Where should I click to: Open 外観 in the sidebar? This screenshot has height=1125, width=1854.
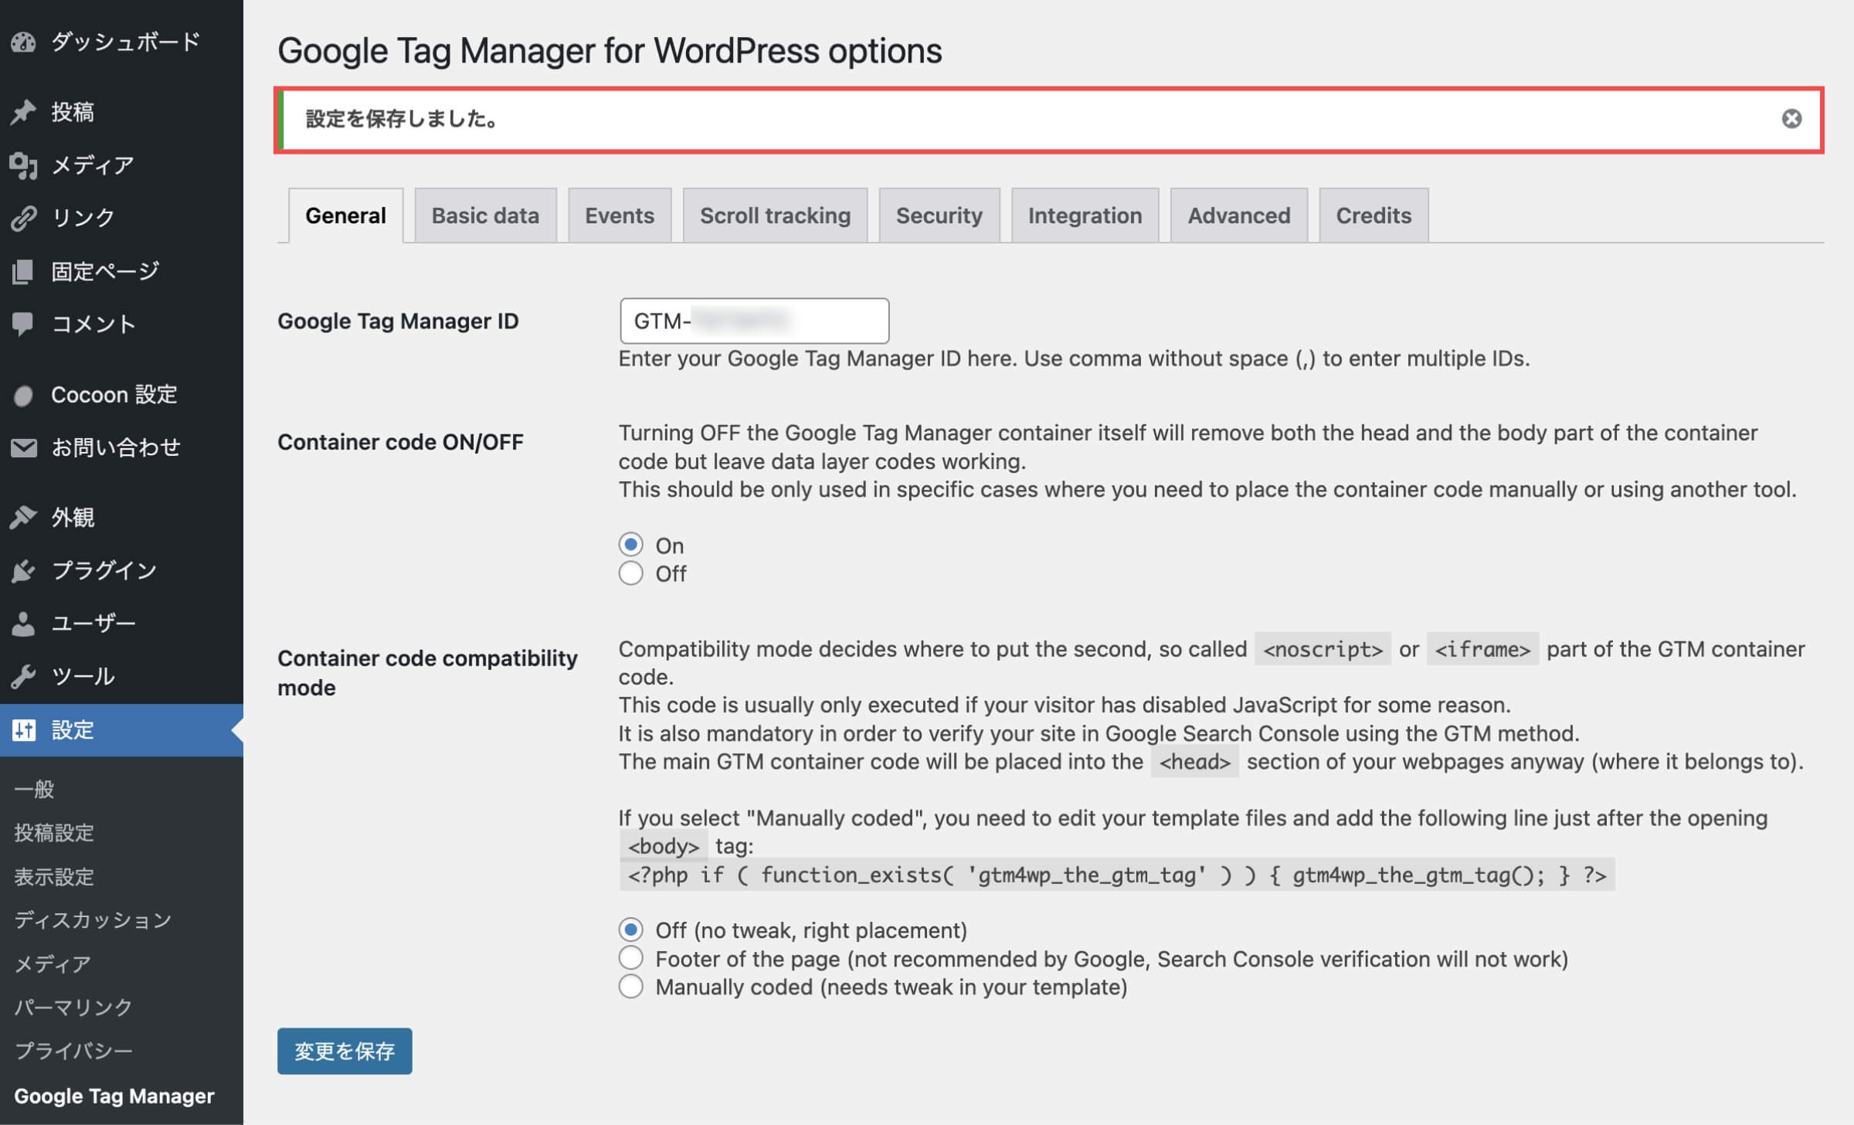pos(121,517)
